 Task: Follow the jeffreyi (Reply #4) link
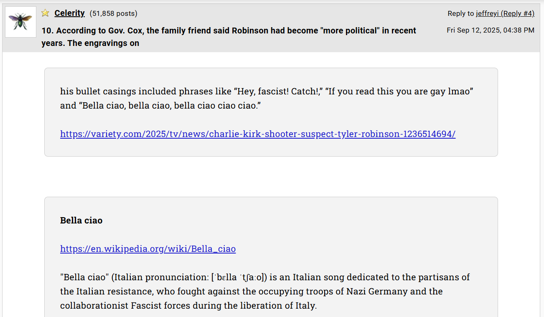coord(505,13)
